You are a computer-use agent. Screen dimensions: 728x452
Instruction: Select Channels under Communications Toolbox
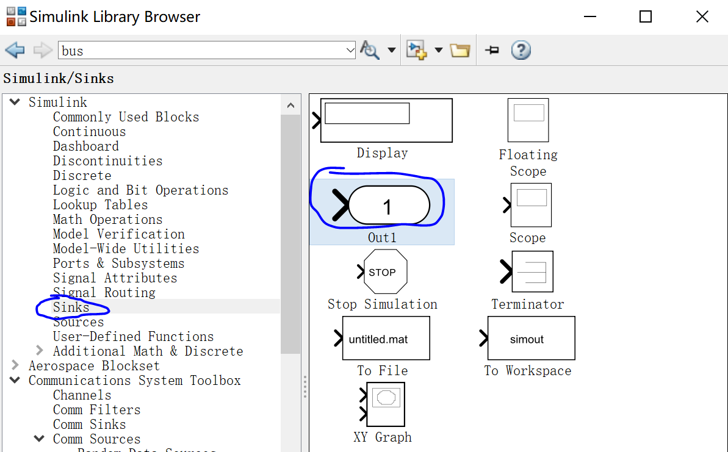82,395
